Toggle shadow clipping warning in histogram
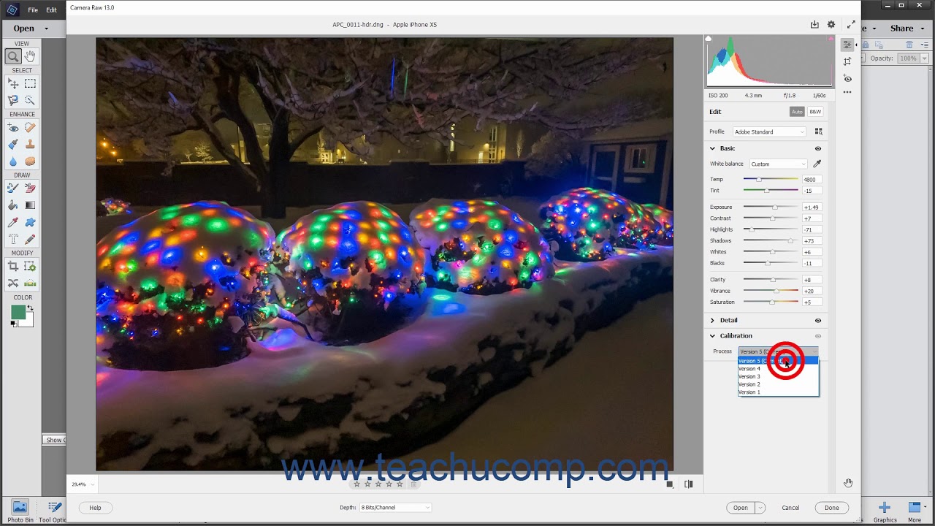This screenshot has height=526, width=935. [x=708, y=39]
